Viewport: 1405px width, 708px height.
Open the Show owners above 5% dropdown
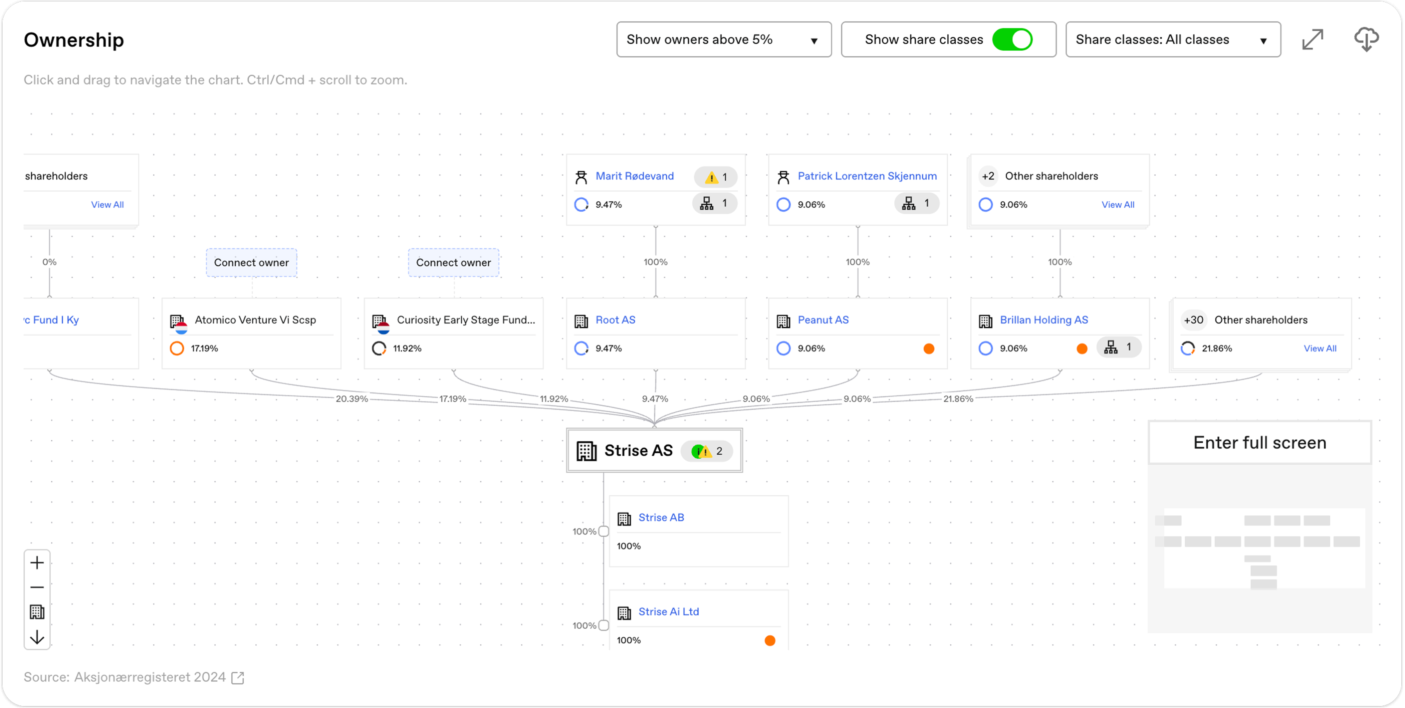pyautogui.click(x=723, y=39)
